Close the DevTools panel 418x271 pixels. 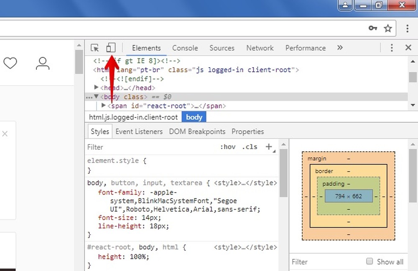tap(408, 48)
